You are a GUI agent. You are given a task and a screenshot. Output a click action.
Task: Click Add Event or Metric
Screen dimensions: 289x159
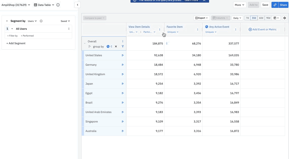pos(262,30)
